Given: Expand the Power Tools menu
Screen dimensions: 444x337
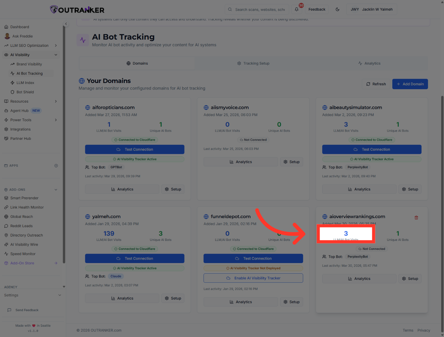Looking at the screenshot, I should [56, 120].
